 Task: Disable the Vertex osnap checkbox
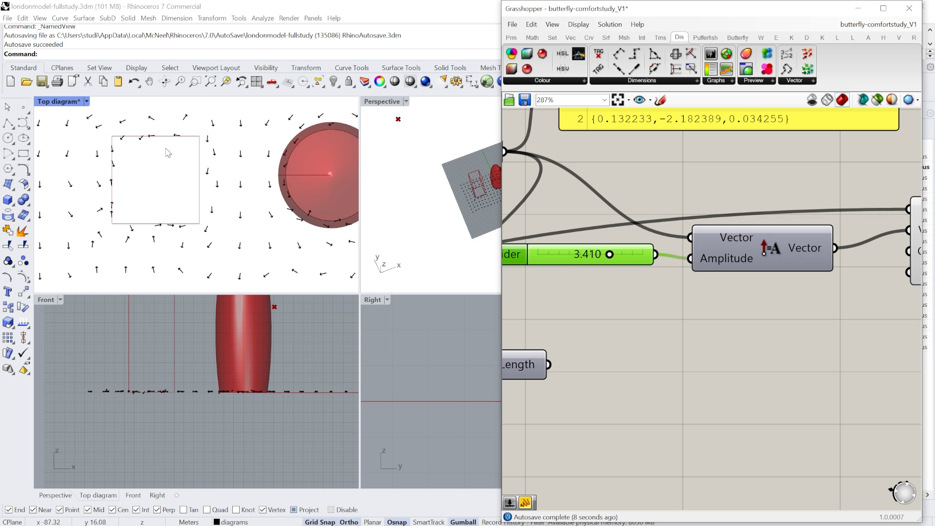(x=263, y=509)
